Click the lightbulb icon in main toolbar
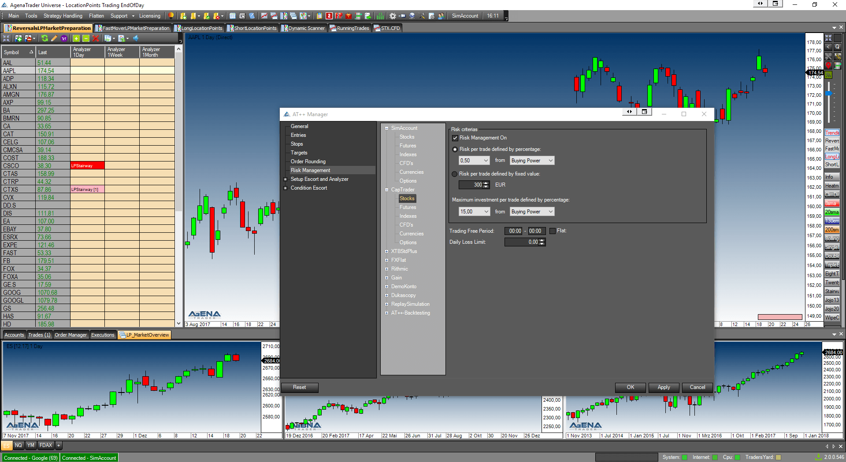Screen dimensions: 846x462 point(171,16)
